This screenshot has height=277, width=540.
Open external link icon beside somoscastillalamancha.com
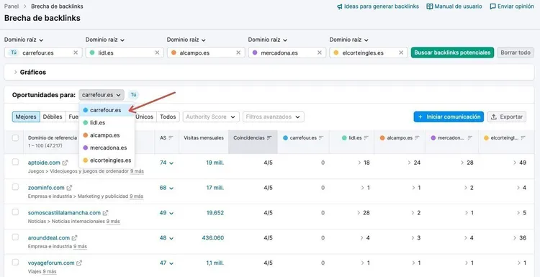(105, 213)
